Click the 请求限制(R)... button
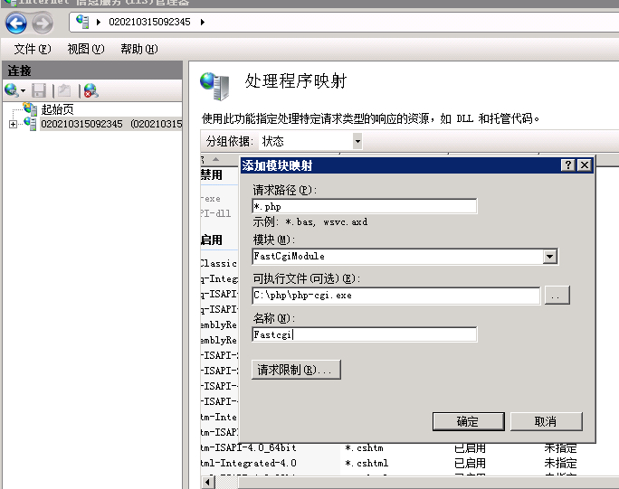619x489 pixels. coord(296,370)
